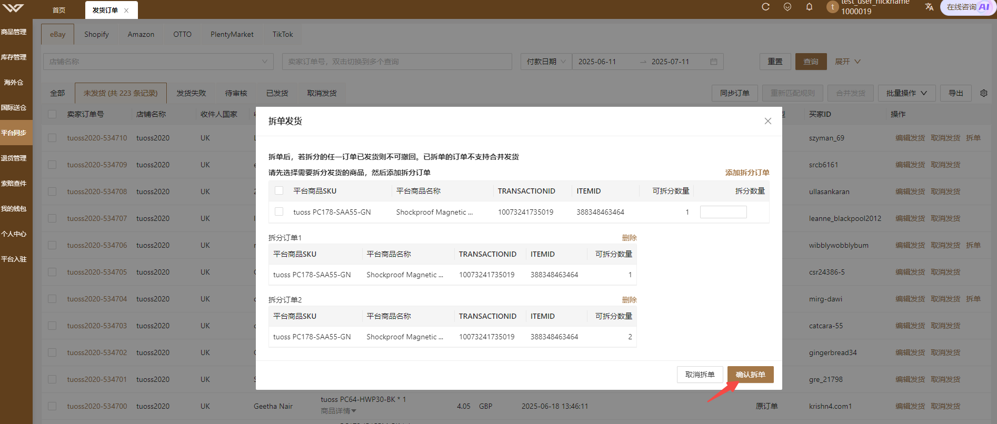Screen dimensions: 997x424
Task: Check the row tuoss2020-534710 checkbox
Action: coord(52,138)
